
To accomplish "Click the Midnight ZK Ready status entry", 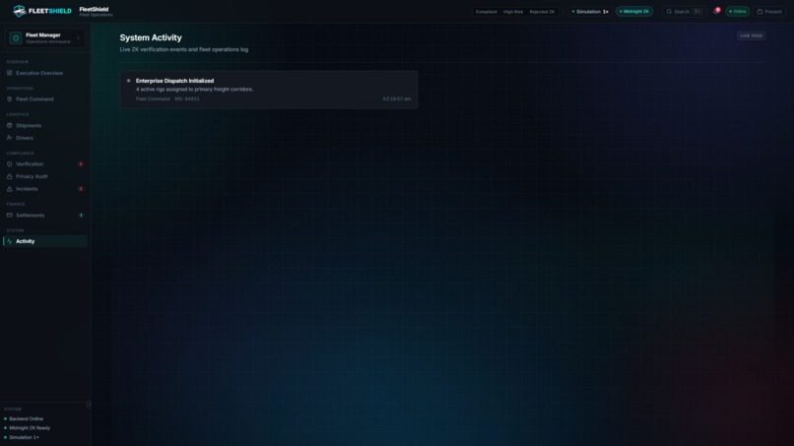I will [28, 427].
